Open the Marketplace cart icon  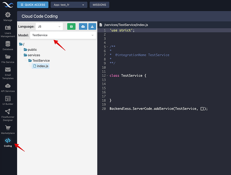click(8, 129)
